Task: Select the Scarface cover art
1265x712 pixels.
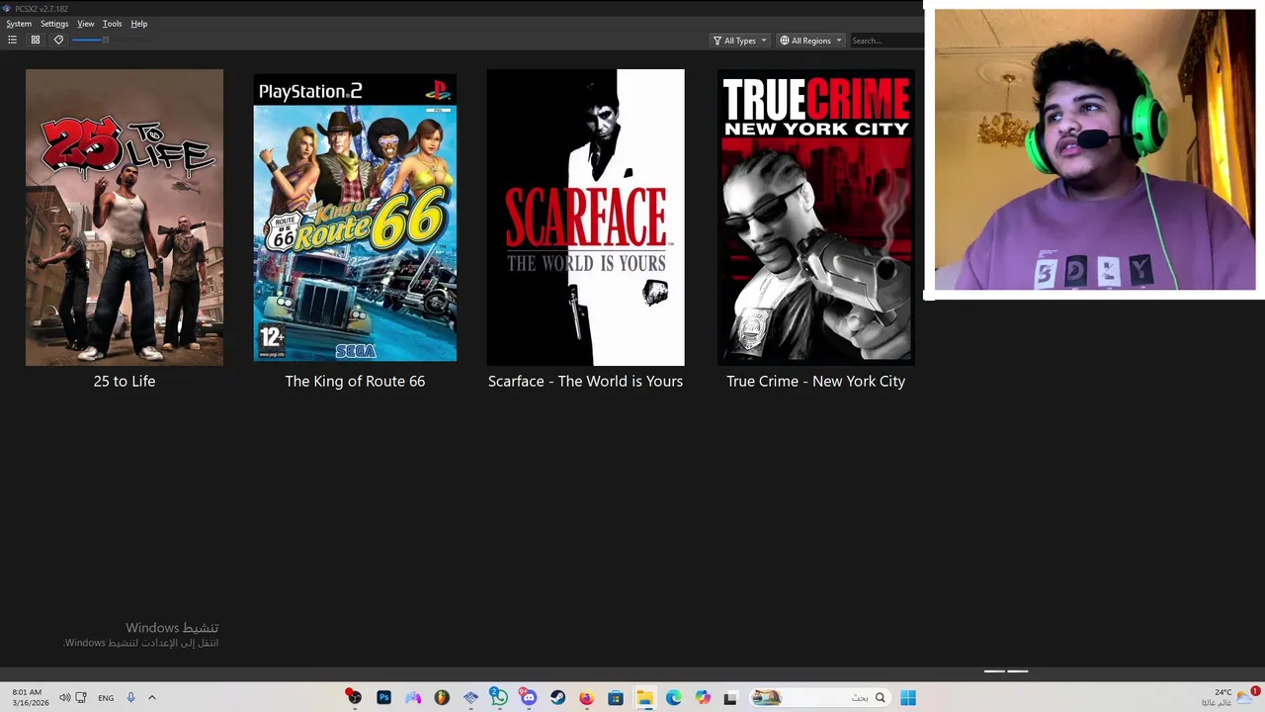Action: coord(585,218)
